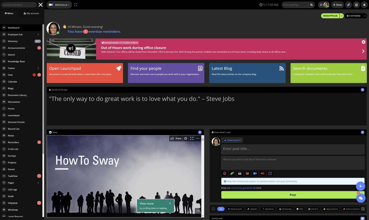Open the calendar icon in top bar

(356, 5)
